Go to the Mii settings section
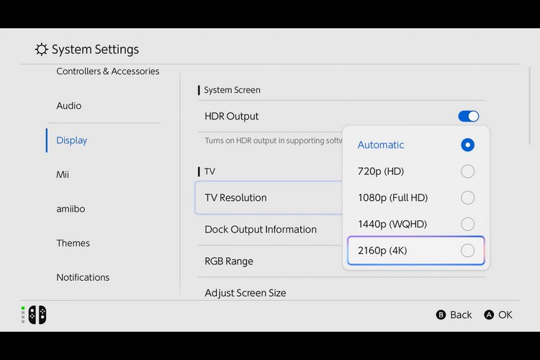Image resolution: width=540 pixels, height=360 pixels. click(x=63, y=174)
